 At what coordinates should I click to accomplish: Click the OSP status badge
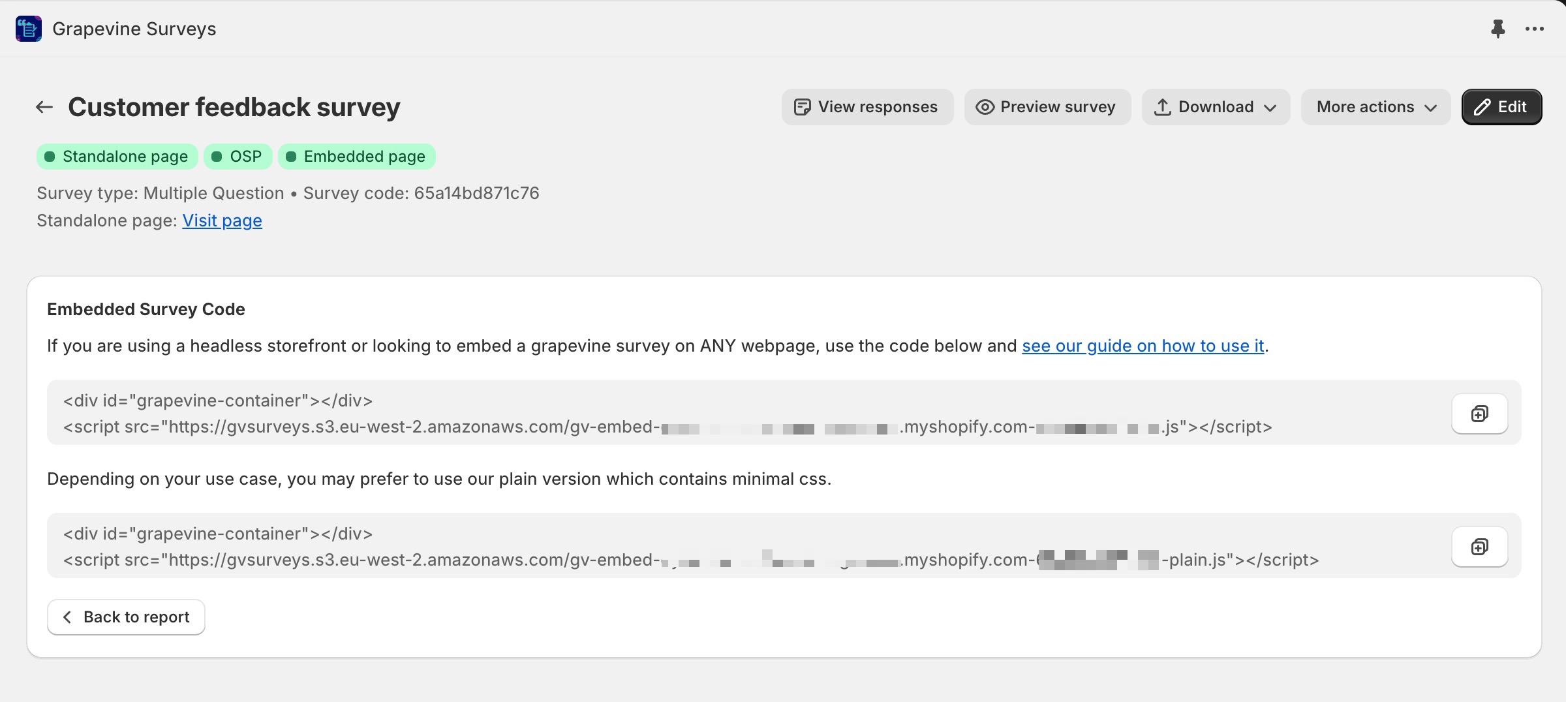pyautogui.click(x=238, y=157)
